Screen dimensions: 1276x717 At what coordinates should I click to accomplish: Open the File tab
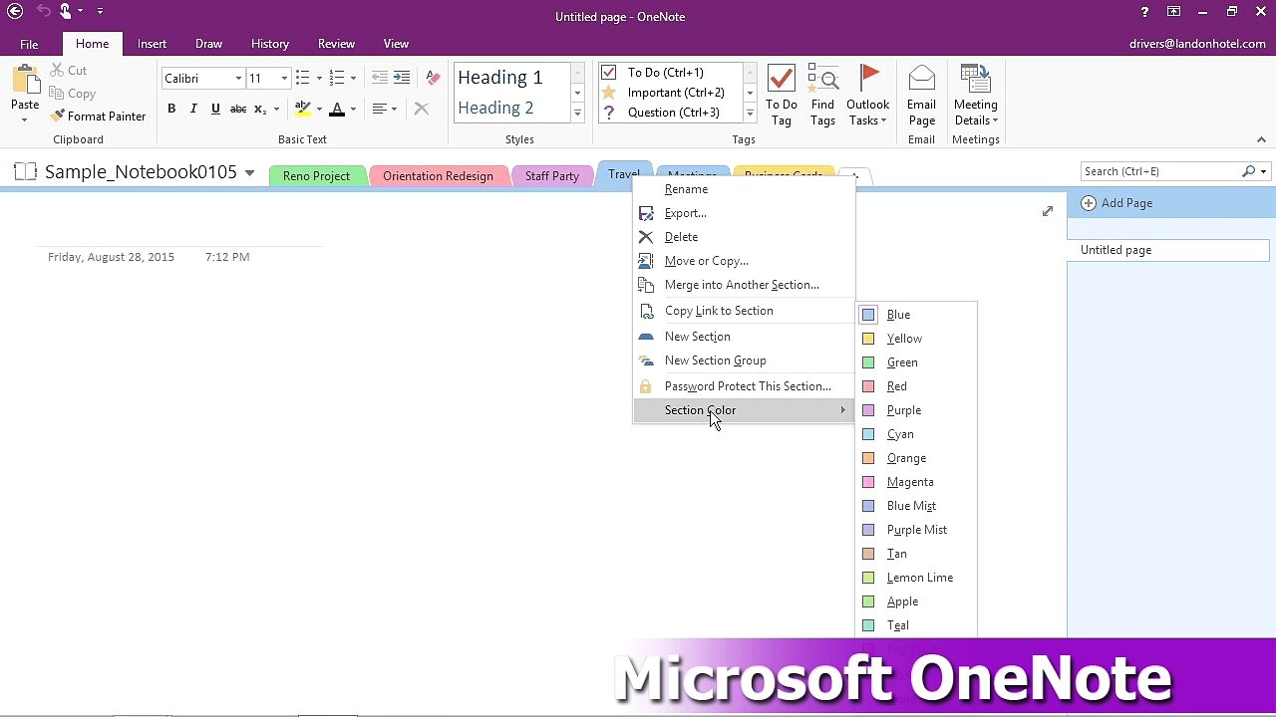29,44
